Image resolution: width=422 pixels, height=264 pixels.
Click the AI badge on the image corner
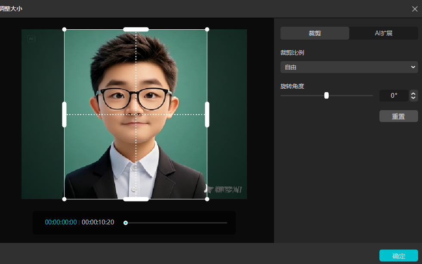pyautogui.click(x=31, y=39)
